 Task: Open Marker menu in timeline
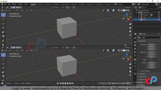[28, 83]
